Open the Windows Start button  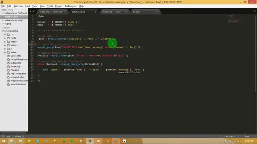(4, 141)
